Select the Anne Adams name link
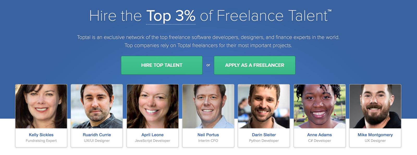417x155 pixels. tap(320, 135)
